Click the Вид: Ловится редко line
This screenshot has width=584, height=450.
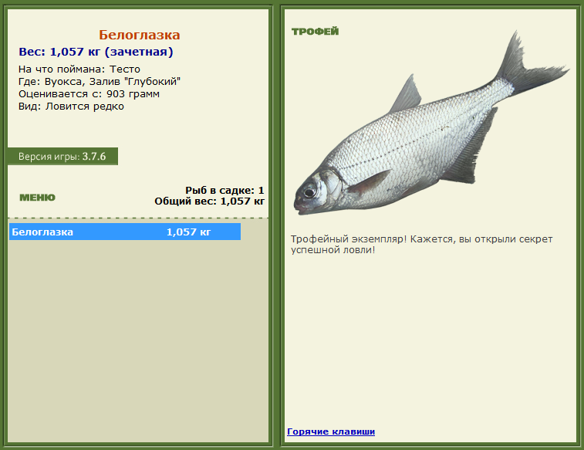coord(71,107)
